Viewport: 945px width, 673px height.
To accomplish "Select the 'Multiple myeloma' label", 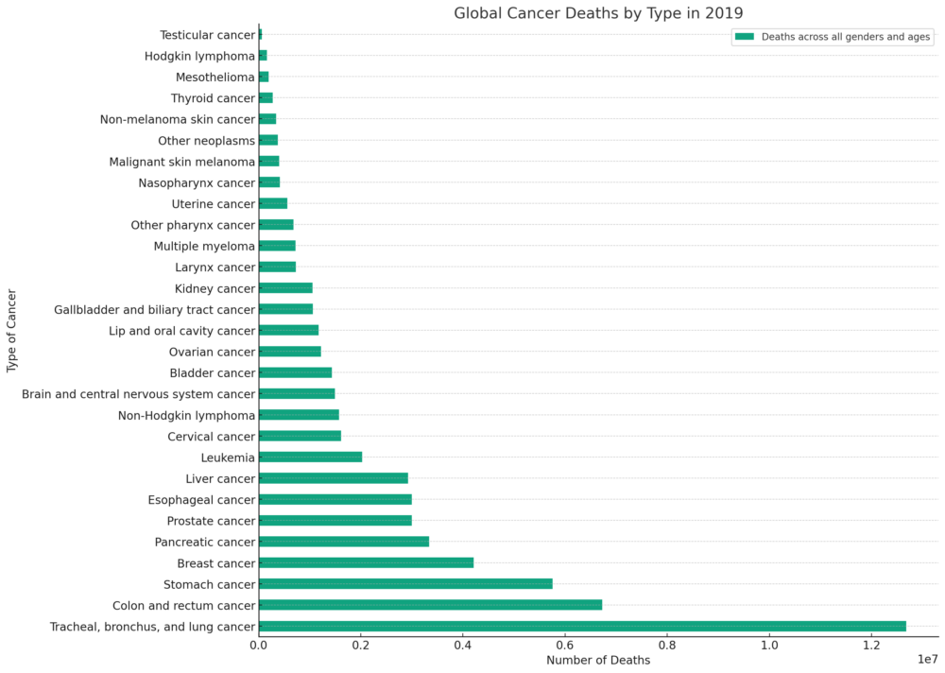I will tap(204, 246).
